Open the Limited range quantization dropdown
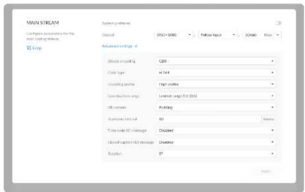The height and width of the screenshot is (192, 305). 216,96
